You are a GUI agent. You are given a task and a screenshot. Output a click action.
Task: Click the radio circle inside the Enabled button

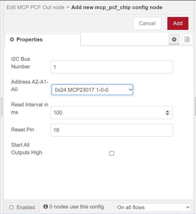[11, 207]
